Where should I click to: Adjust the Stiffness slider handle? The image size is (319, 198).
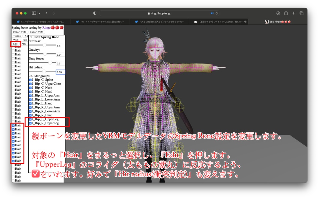tap(44, 46)
